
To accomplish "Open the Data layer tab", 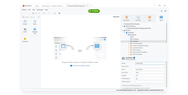I will tap(161, 18).
